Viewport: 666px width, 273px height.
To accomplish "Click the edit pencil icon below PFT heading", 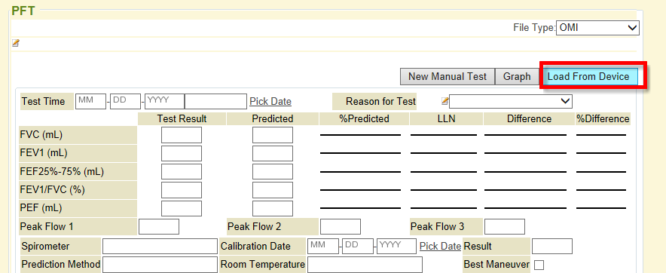I will coord(16,43).
